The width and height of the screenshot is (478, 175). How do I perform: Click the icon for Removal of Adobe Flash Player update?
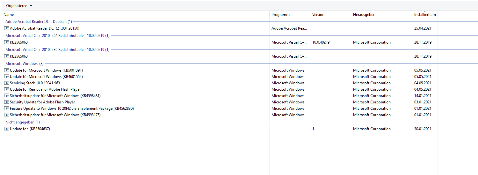point(7,89)
